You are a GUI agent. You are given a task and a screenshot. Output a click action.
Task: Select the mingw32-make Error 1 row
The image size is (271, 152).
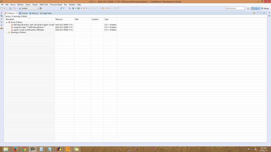click(x=29, y=27)
